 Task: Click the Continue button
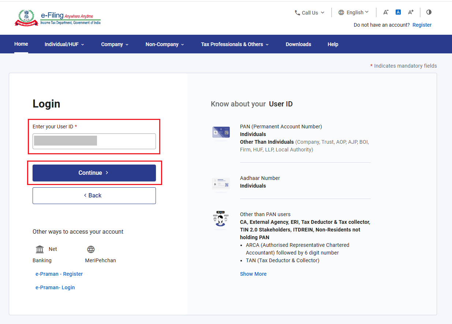pos(94,173)
